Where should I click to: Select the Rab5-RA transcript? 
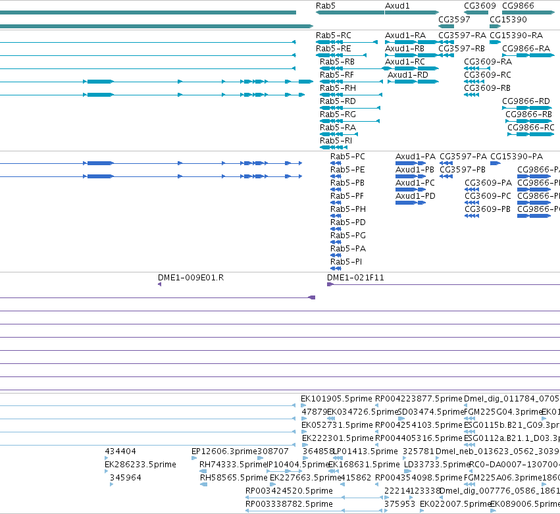click(x=339, y=134)
